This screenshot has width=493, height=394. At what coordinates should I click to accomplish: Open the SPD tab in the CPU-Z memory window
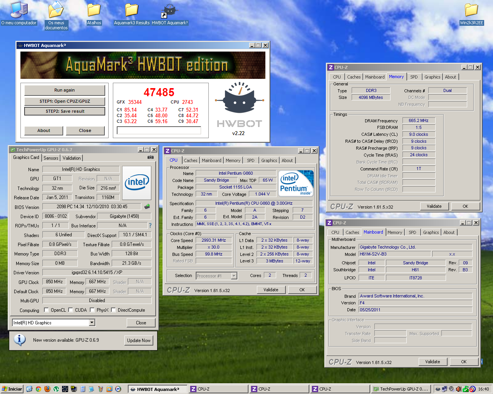point(414,77)
